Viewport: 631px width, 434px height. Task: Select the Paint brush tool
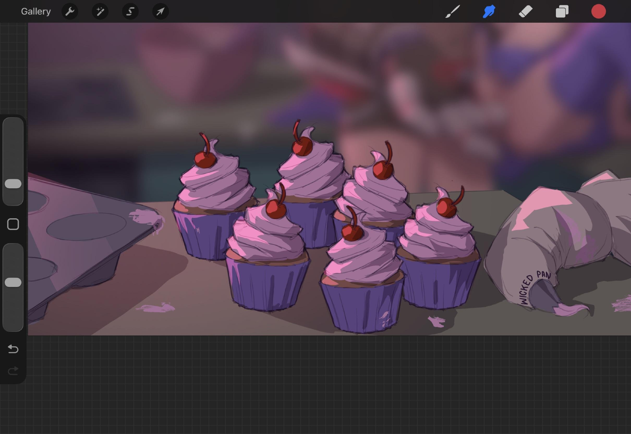coord(452,12)
